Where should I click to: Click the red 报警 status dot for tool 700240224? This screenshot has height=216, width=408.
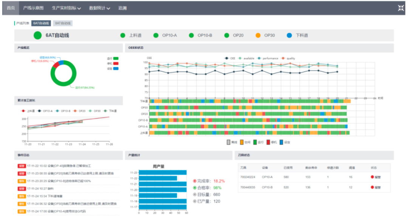(x=372, y=177)
